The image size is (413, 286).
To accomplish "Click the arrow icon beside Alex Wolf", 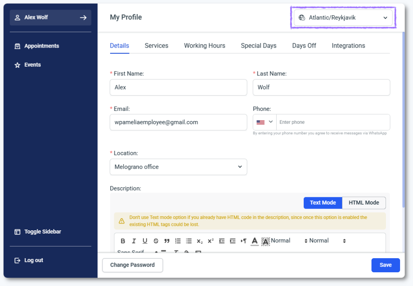I will [83, 17].
